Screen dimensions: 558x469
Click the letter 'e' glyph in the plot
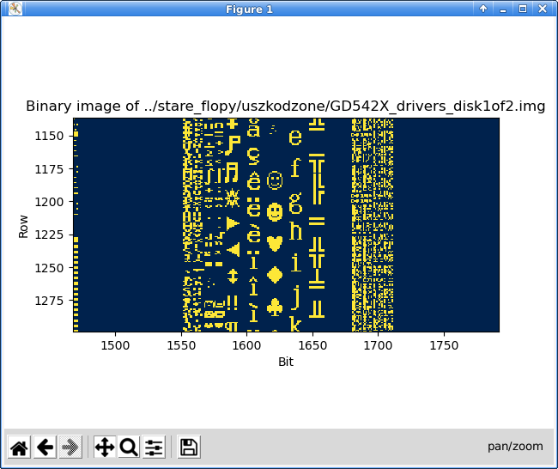click(x=295, y=137)
